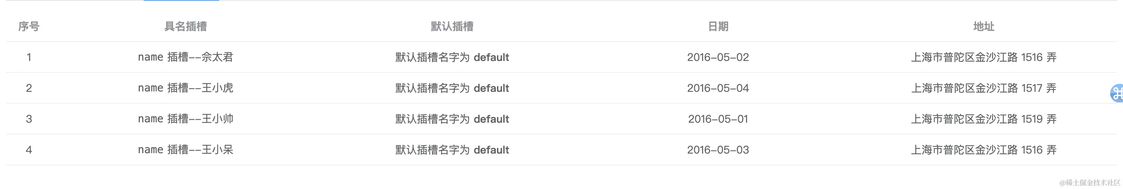Click the 序号 column header
Viewport: 1123px width, 189px height.
coord(29,27)
